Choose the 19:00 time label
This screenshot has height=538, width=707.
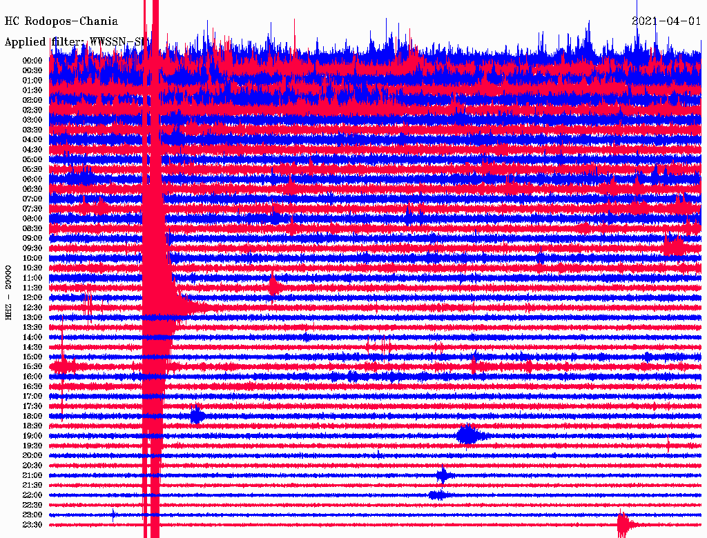coord(32,436)
